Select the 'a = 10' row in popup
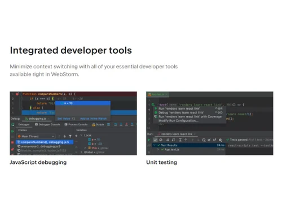The height and width of the screenshot is (212, 282). tap(83, 103)
